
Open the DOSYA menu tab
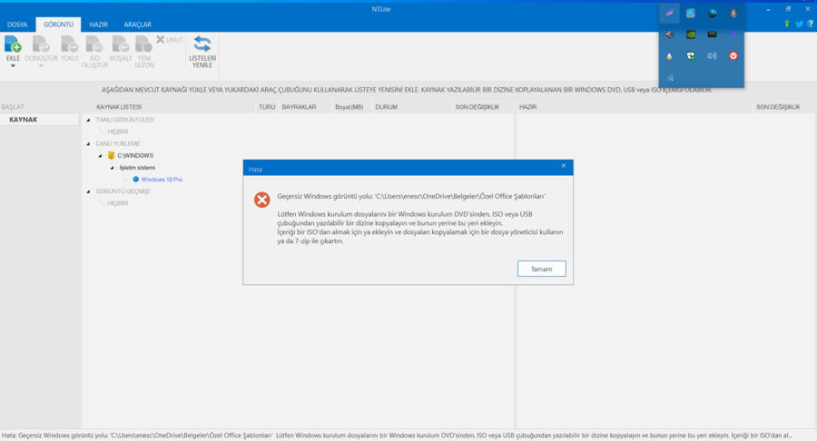click(17, 24)
